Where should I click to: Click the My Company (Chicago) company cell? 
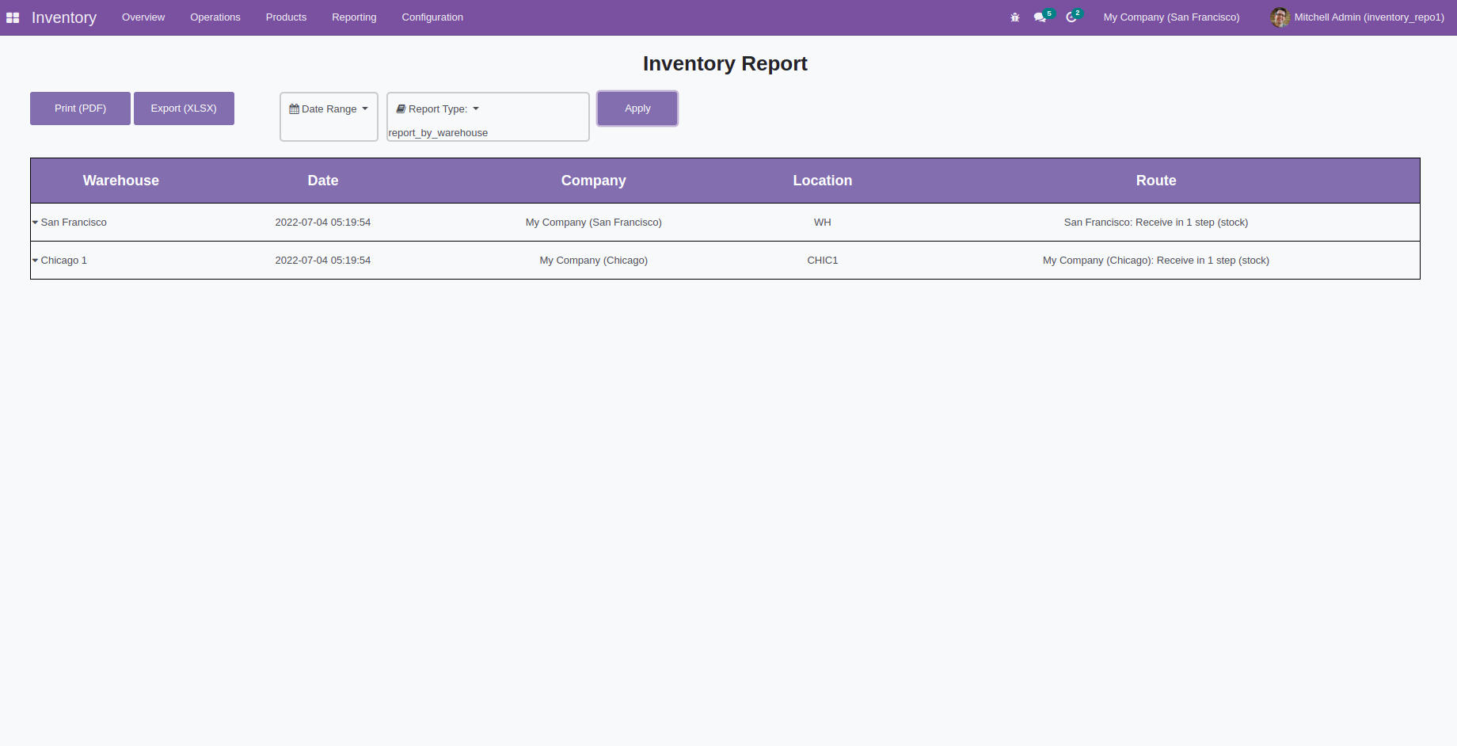pyautogui.click(x=594, y=261)
